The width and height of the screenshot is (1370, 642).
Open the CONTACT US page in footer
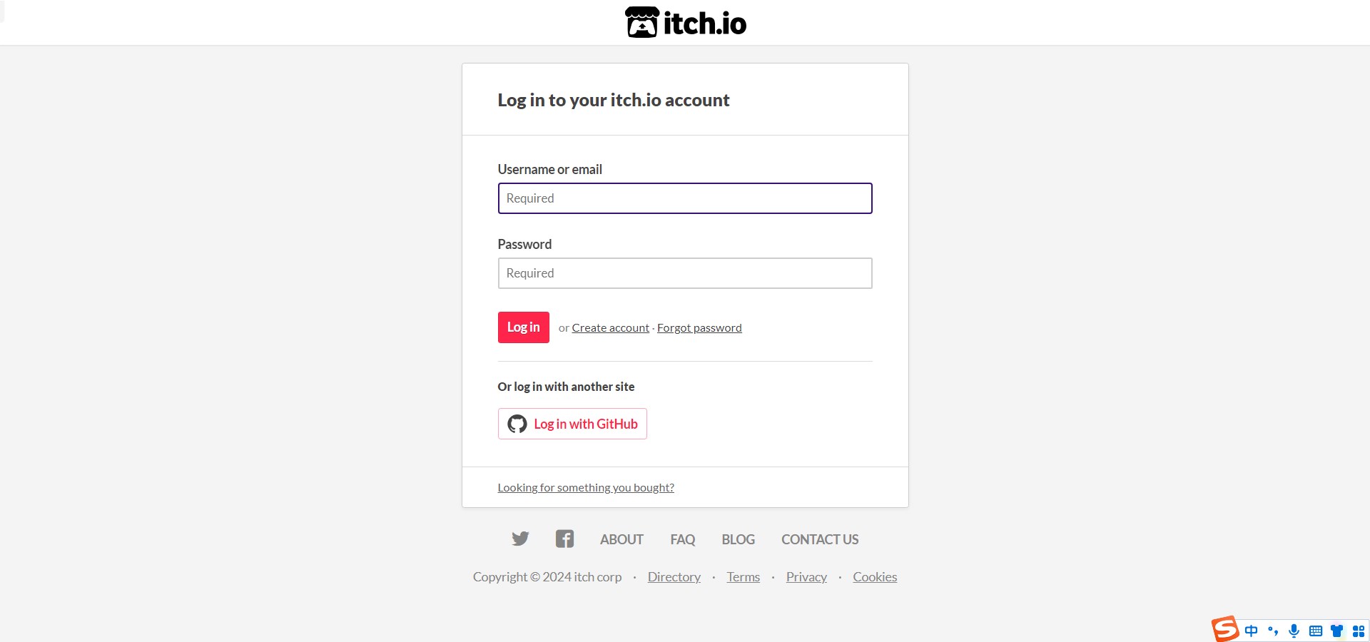(819, 539)
